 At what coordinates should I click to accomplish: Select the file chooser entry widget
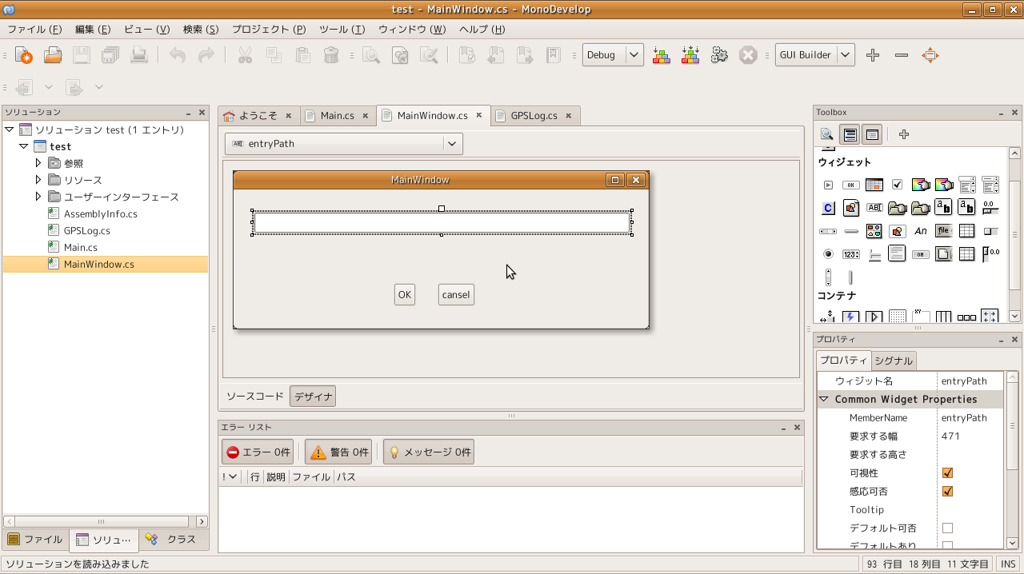tap(944, 231)
